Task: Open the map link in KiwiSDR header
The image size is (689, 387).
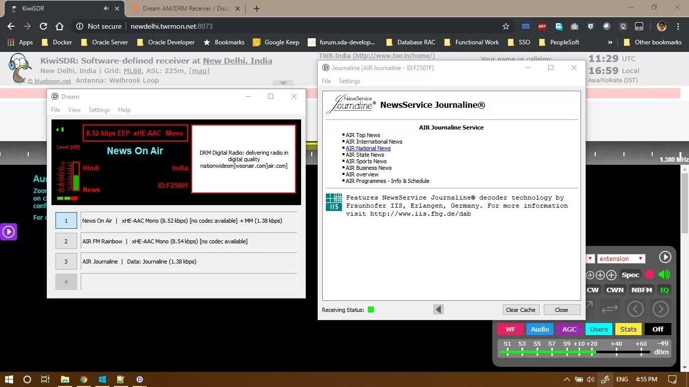Action: point(199,71)
